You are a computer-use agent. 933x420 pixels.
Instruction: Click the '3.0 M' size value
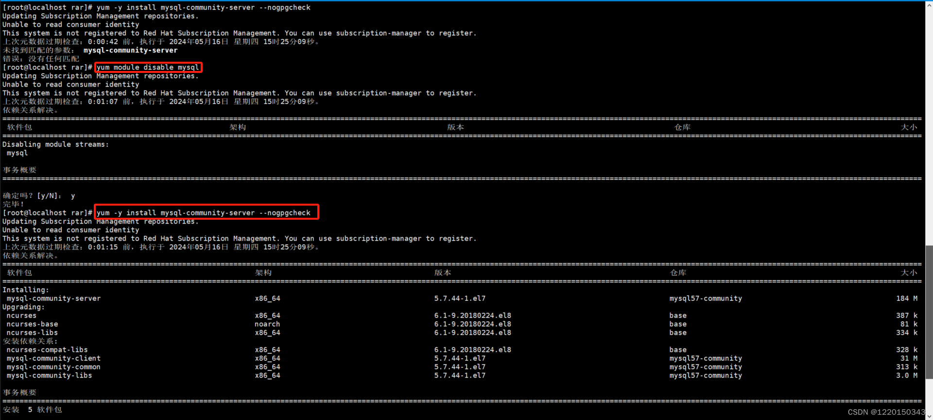(x=907, y=376)
